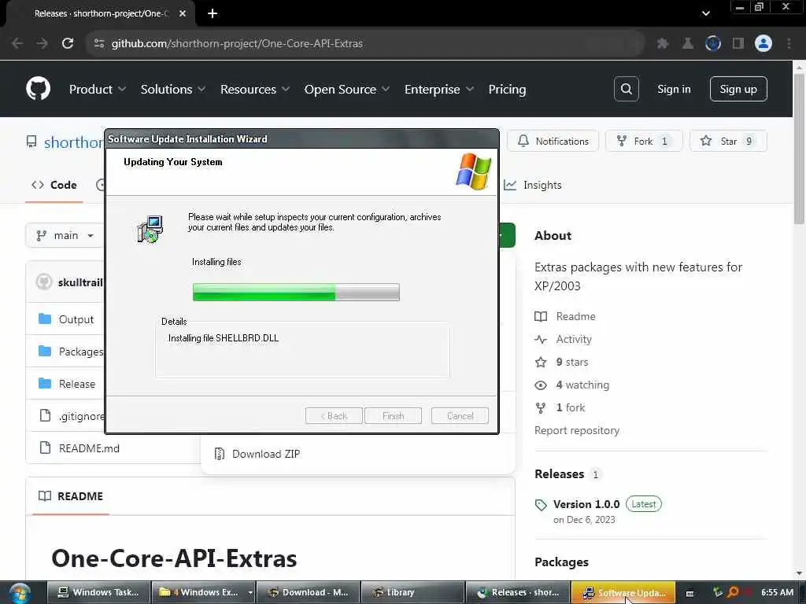Screen dimensions: 806x604
Task: Click the browser address bar
Action: point(365,44)
